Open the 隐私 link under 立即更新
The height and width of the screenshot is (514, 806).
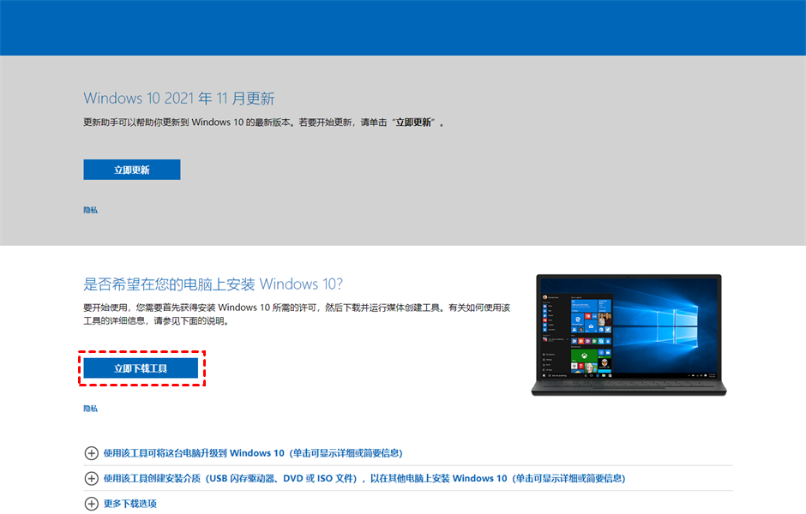point(90,210)
